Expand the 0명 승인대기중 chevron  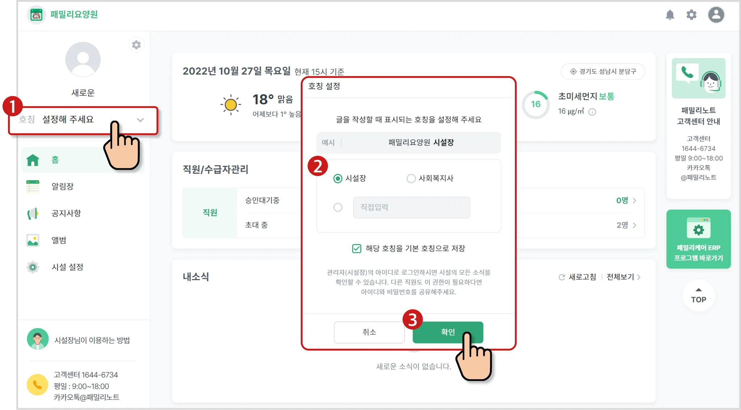point(634,201)
